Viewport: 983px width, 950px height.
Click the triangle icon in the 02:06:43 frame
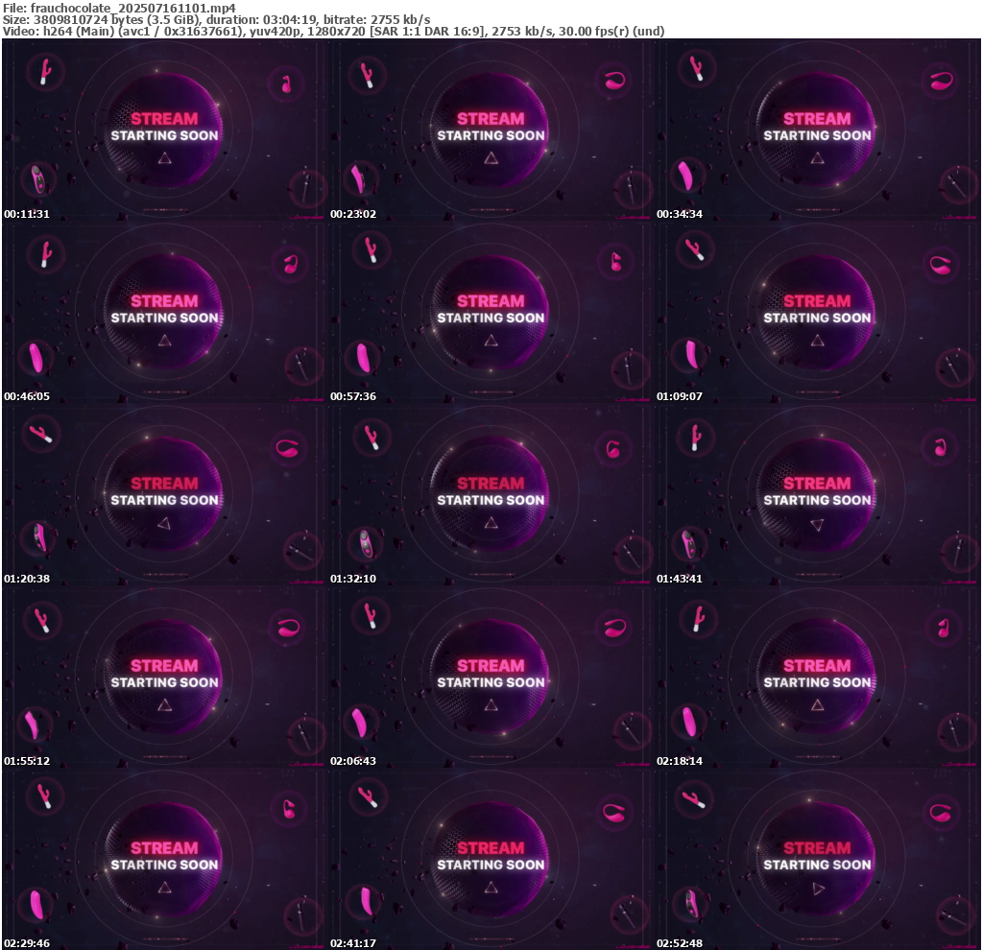491,705
